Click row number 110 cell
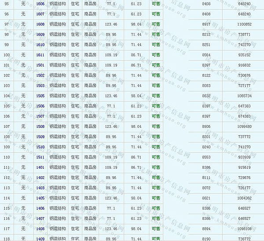Image resolution: width=264 pixels, height=241 pixels. pos(7,157)
